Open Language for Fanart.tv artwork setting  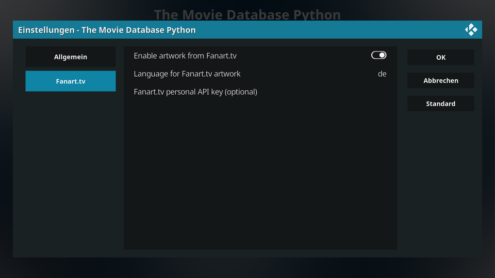(260, 74)
